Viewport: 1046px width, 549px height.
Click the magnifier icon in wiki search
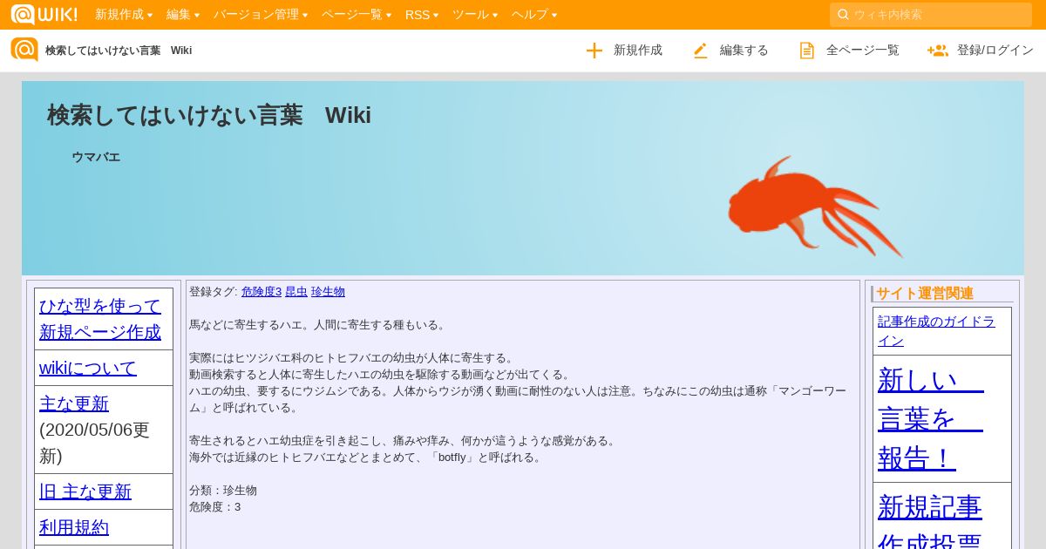point(843,15)
